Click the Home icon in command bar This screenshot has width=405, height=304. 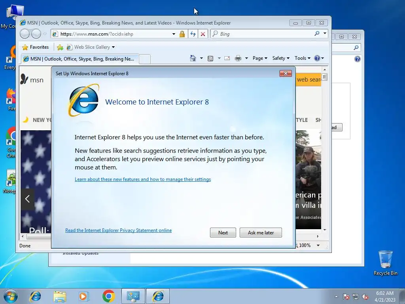coord(193,58)
